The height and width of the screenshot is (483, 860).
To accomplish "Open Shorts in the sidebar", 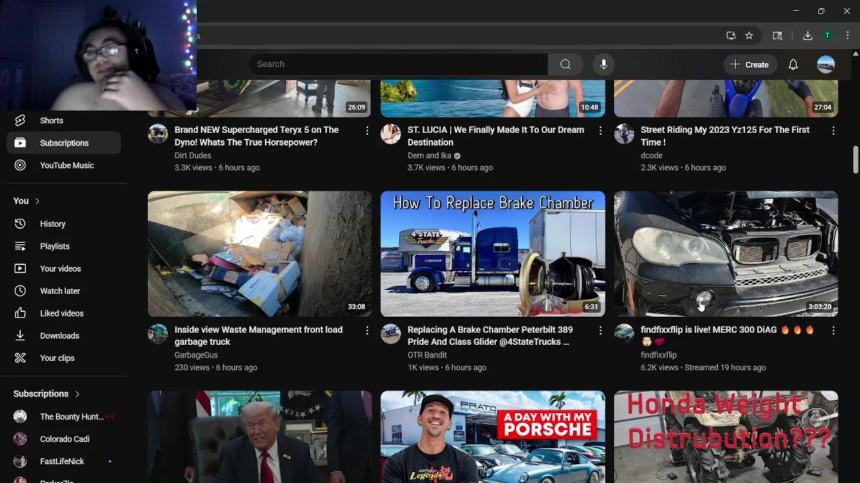I will coord(64,121).
